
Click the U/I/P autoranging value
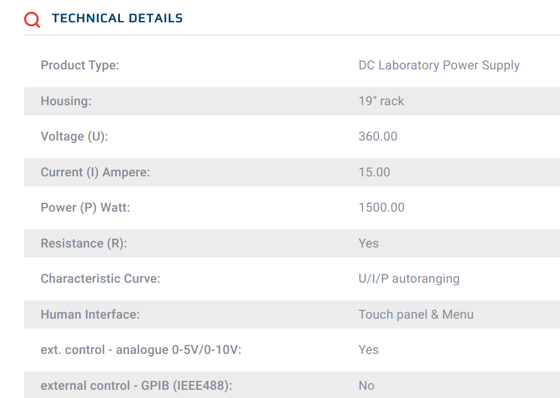[x=409, y=278]
